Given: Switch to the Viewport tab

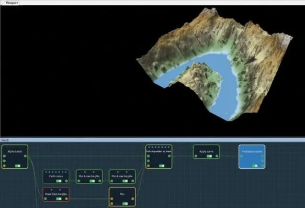Looking at the screenshot, I should point(12,3).
